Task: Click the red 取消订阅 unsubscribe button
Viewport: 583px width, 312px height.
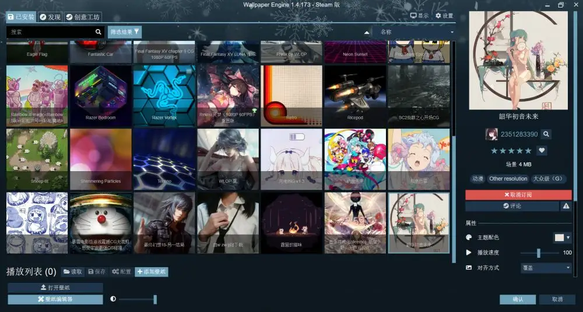Action: click(x=518, y=194)
